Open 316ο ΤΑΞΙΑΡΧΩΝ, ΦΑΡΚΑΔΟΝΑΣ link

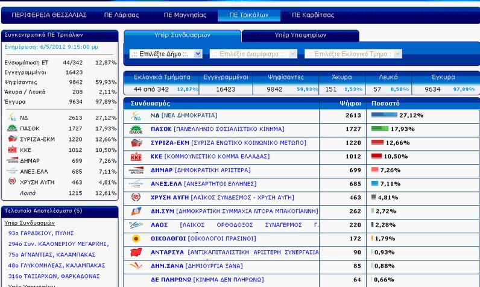click(x=54, y=276)
